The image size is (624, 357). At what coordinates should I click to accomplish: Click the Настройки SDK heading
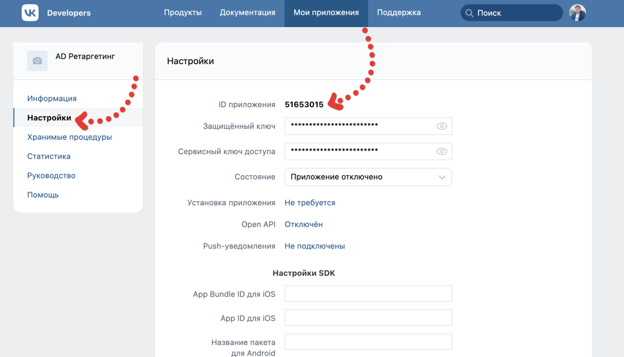tap(304, 273)
